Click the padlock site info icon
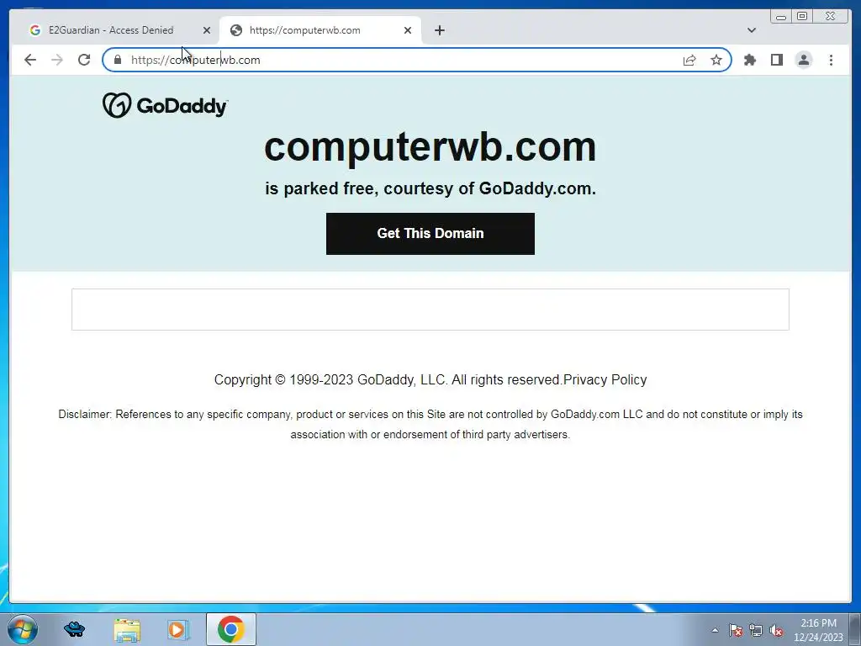Screen dimensions: 861x646 coord(118,60)
